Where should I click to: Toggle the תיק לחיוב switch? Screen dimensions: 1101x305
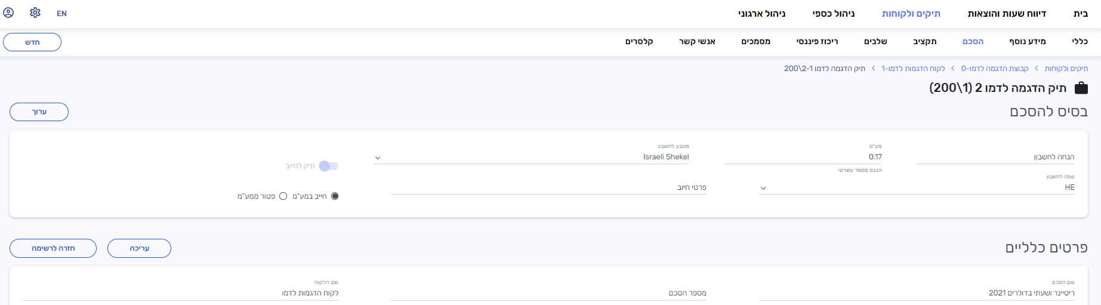click(x=329, y=166)
